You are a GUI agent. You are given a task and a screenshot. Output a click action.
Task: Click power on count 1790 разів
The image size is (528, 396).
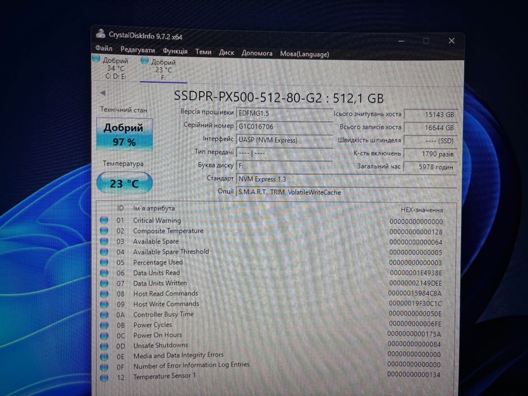(430, 154)
